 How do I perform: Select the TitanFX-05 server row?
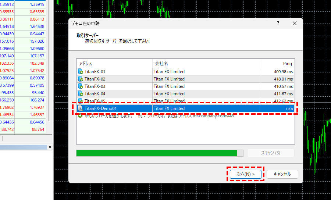186,101
